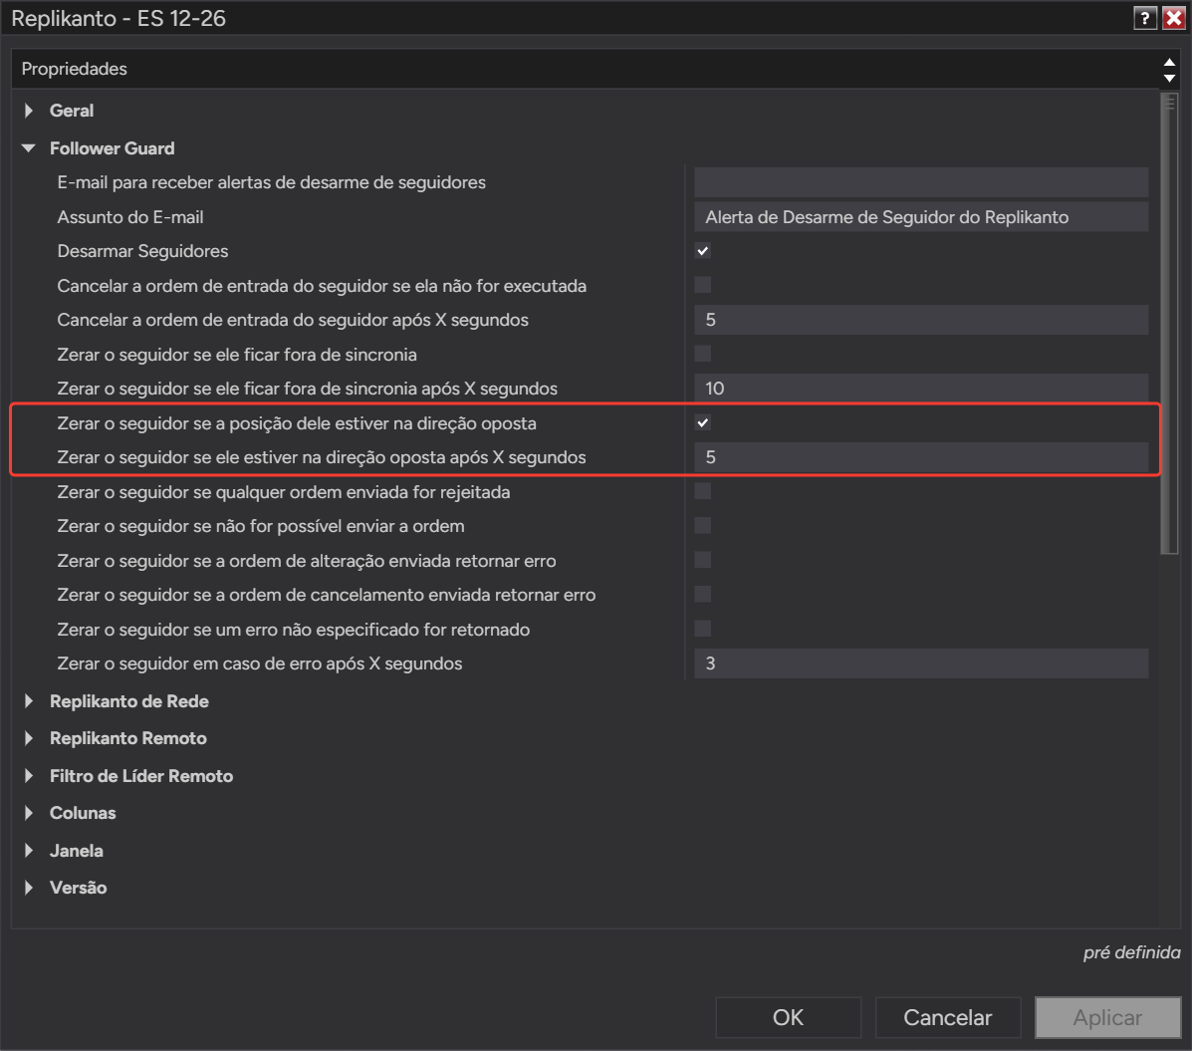Image resolution: width=1192 pixels, height=1051 pixels.
Task: Select 'E-mail para receber alertas' label
Action: pos(272,182)
